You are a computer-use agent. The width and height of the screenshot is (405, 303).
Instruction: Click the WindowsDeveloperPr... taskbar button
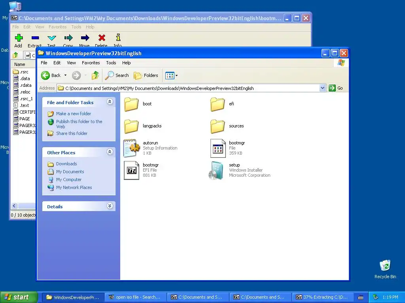[x=73, y=297]
